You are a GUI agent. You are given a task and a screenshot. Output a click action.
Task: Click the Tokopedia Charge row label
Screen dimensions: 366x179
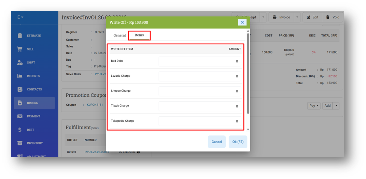click(123, 121)
